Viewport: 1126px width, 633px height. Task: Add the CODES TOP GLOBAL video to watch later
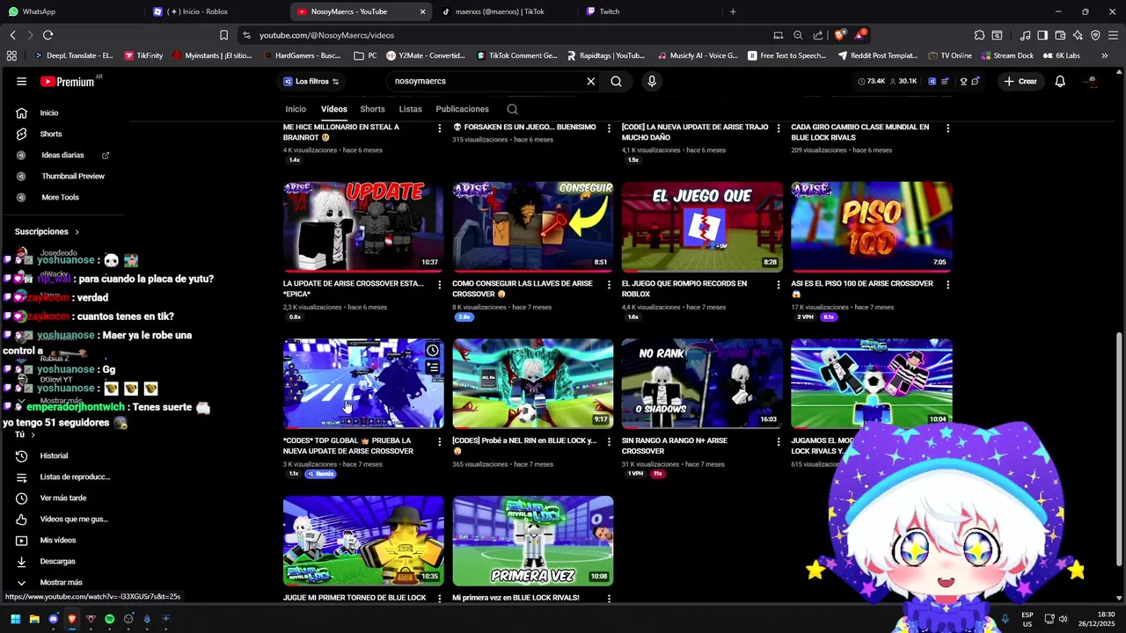(433, 351)
